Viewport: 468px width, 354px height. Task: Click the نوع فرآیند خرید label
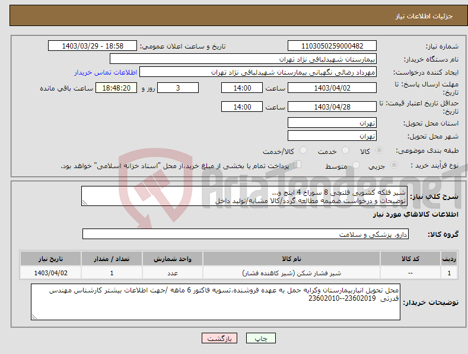pyautogui.click(x=435, y=165)
